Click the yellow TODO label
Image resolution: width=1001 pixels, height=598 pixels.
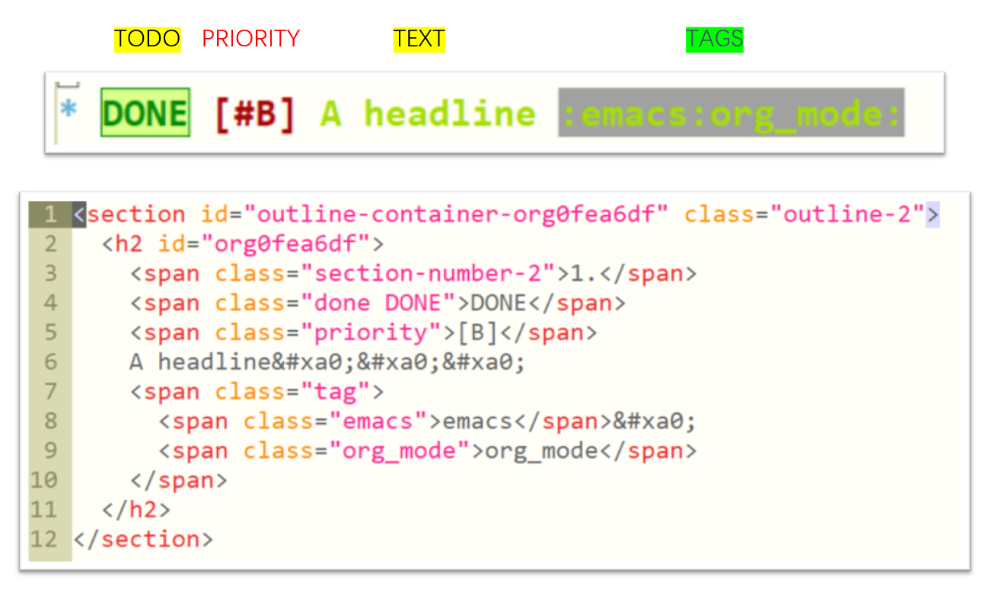click(x=147, y=39)
